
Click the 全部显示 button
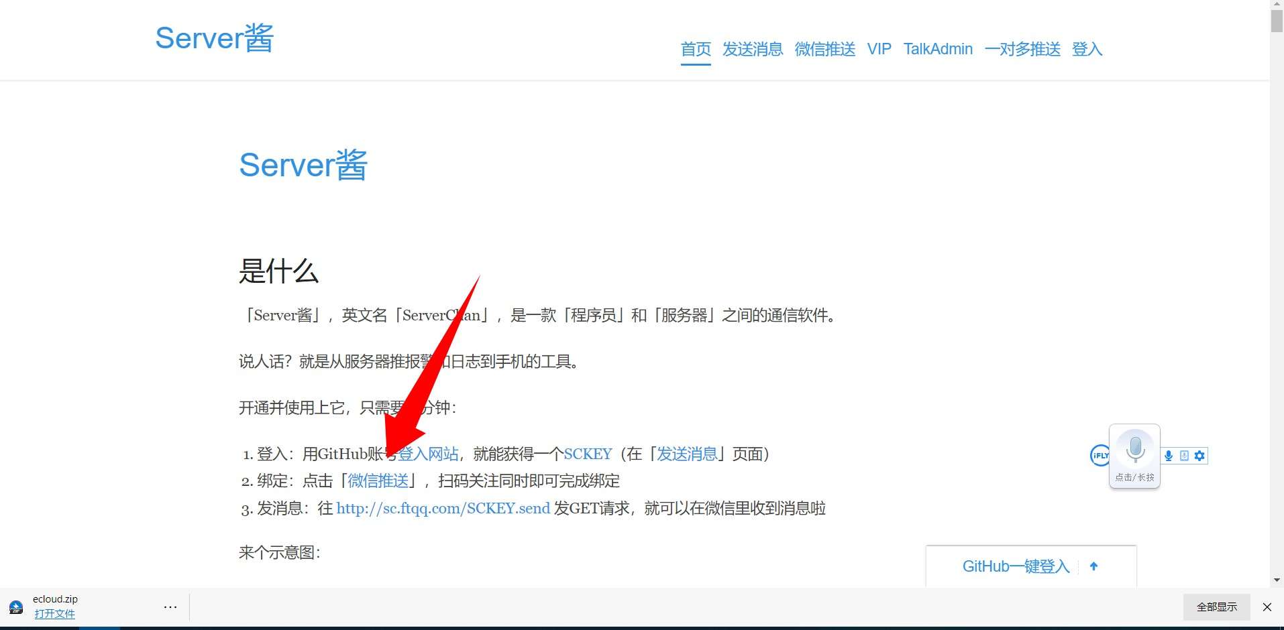[1217, 607]
